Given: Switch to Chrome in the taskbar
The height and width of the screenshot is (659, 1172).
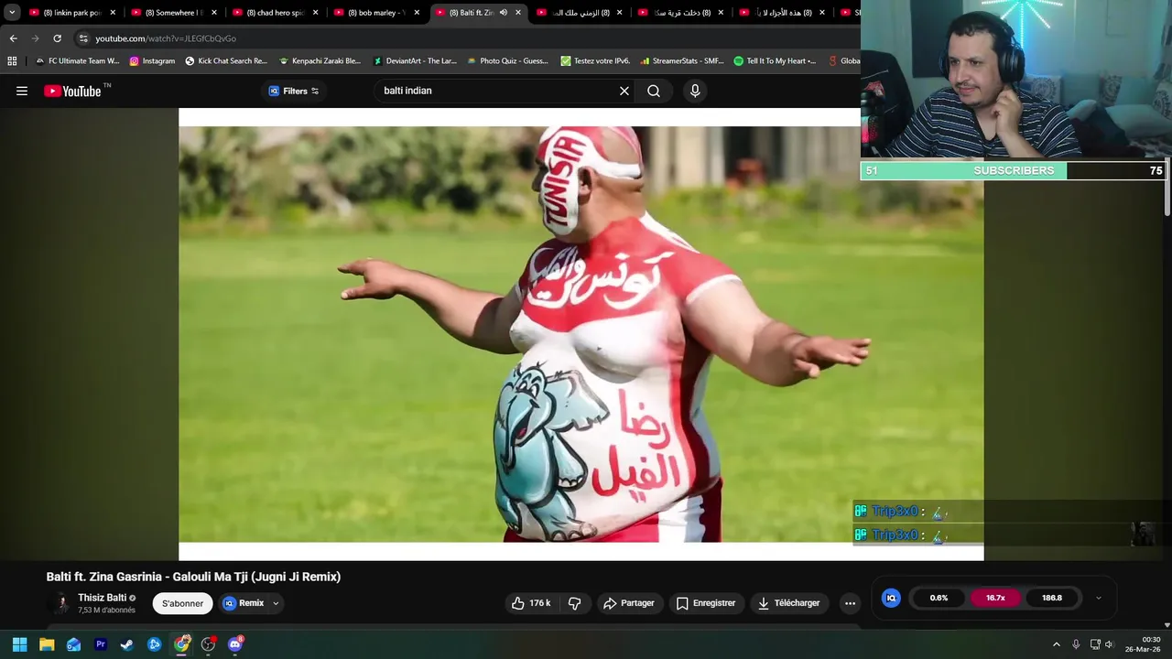Looking at the screenshot, I should click(x=181, y=644).
